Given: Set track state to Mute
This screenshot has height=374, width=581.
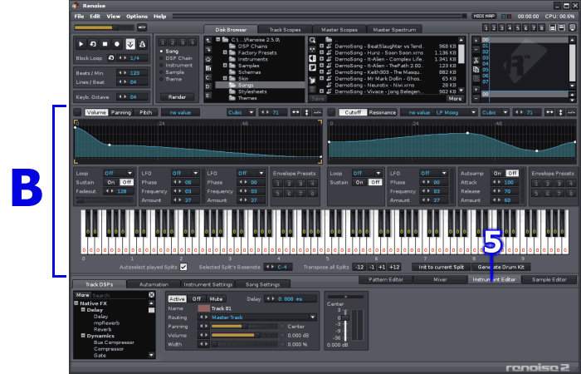Looking at the screenshot, I should (216, 299).
